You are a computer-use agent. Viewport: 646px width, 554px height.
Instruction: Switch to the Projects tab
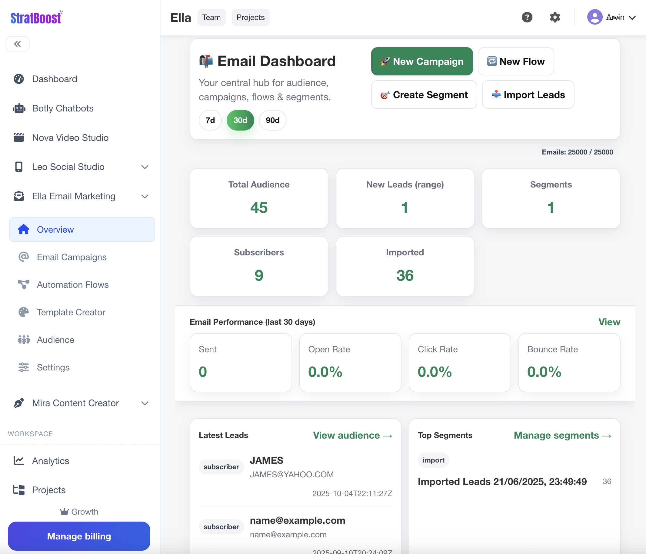pos(250,17)
